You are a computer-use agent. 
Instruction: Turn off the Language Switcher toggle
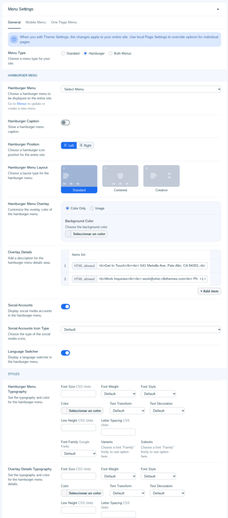[x=65, y=353]
